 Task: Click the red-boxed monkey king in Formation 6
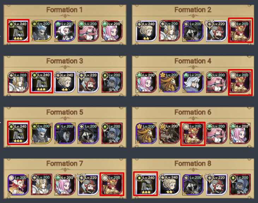[x=193, y=134]
